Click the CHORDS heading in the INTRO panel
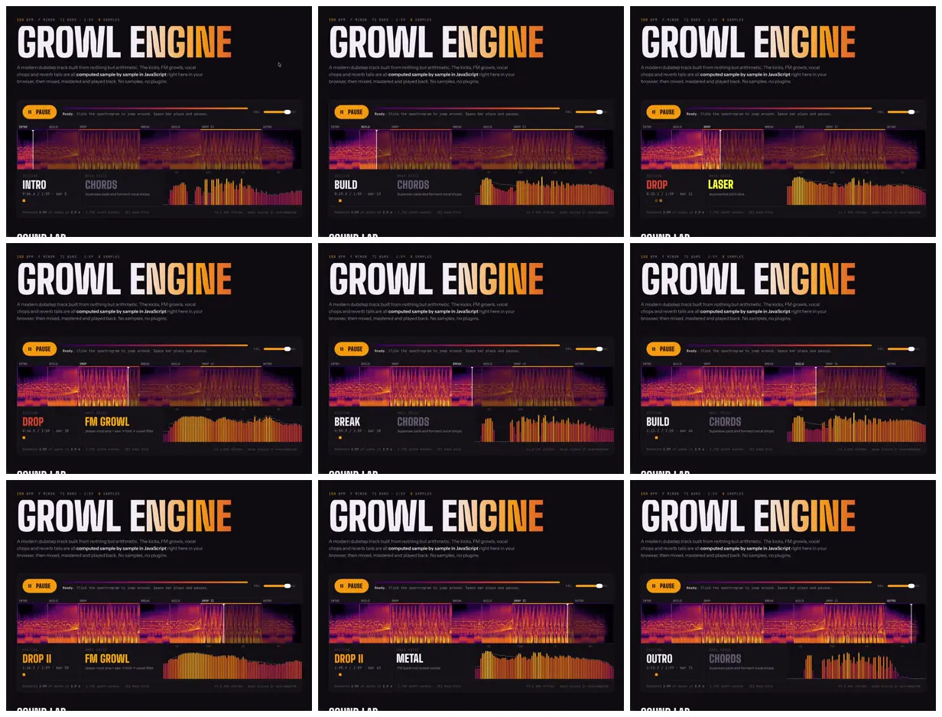The image size is (942, 717). pyautogui.click(x=102, y=185)
